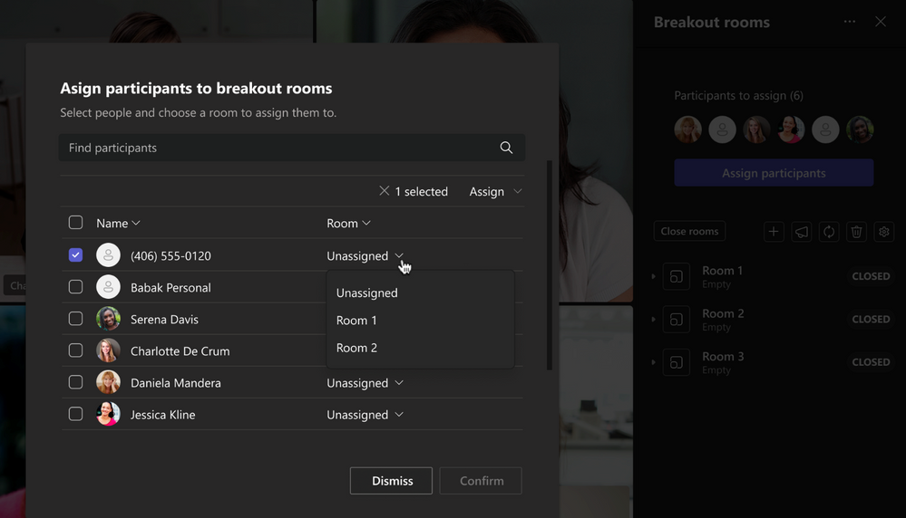Image resolution: width=906 pixels, height=518 pixels.
Task: Click the Close rooms button
Action: [x=689, y=231]
